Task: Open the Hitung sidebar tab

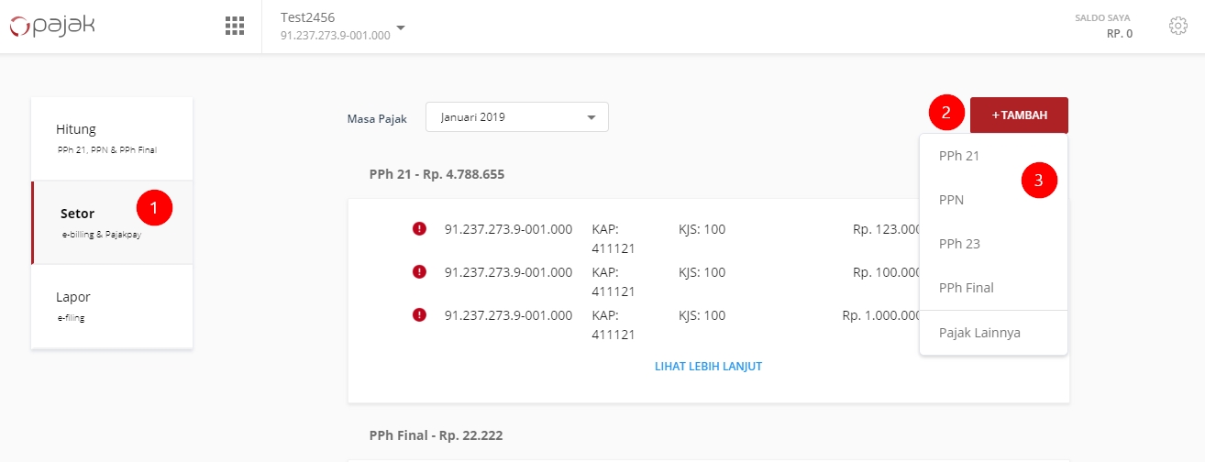Action: (112, 137)
